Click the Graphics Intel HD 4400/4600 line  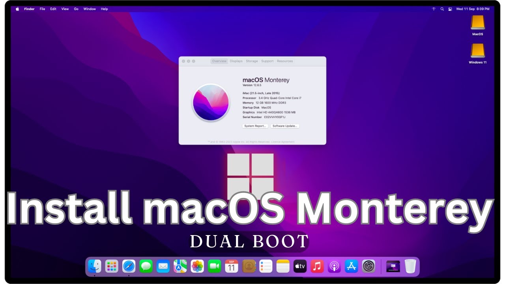269,112
